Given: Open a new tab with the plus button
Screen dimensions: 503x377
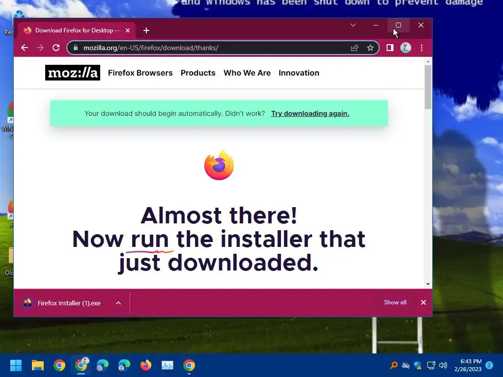Looking at the screenshot, I should [146, 30].
